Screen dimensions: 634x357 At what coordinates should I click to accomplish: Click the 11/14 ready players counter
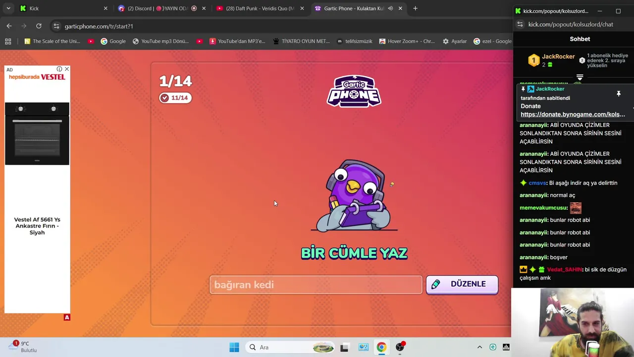coord(175,98)
